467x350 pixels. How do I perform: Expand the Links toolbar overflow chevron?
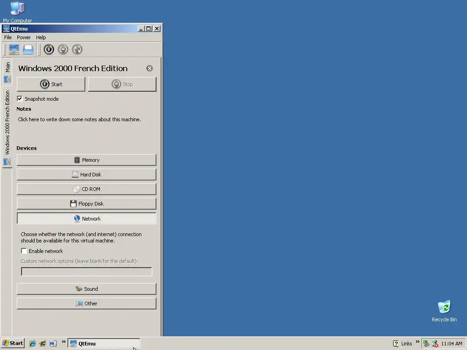coord(417,342)
